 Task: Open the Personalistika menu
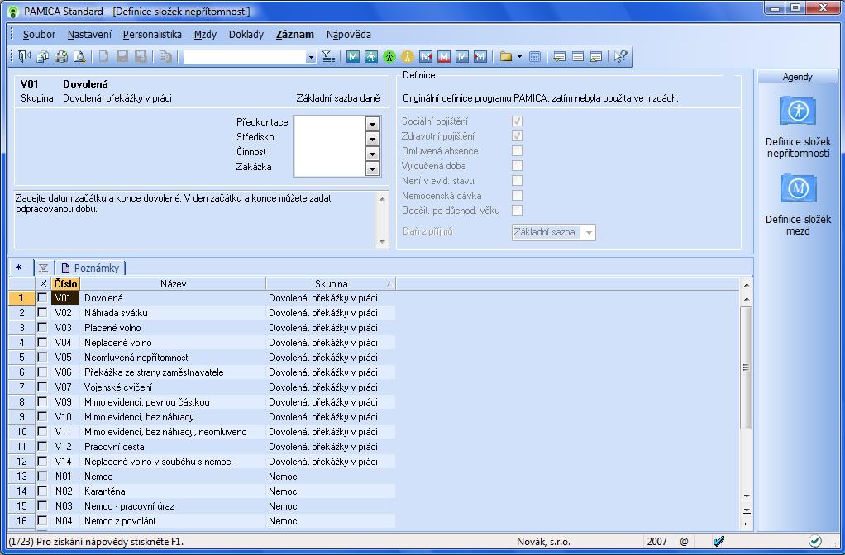point(152,35)
